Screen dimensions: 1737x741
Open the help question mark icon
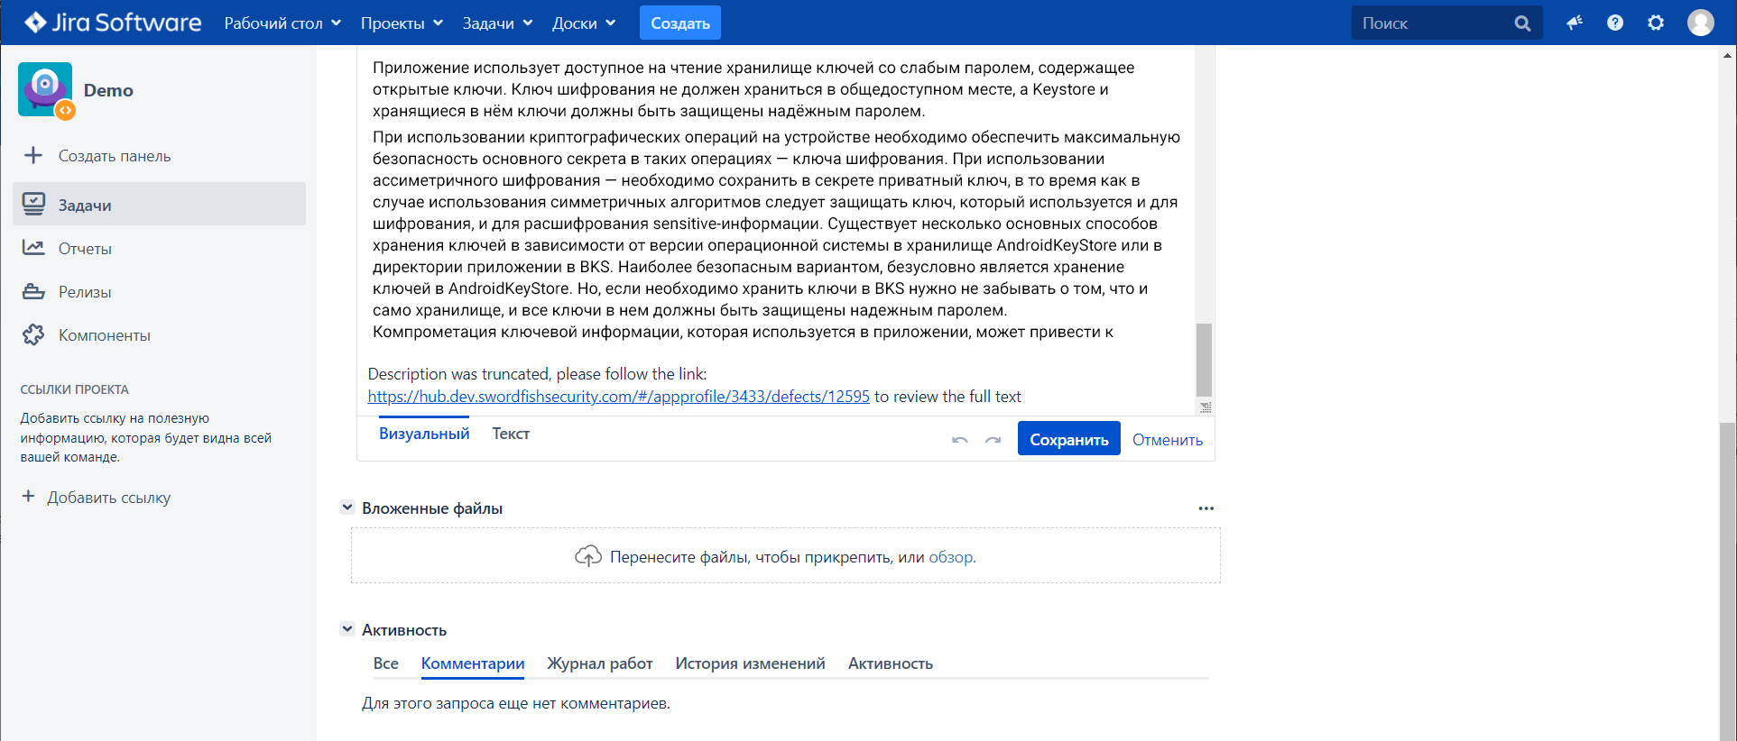point(1615,23)
